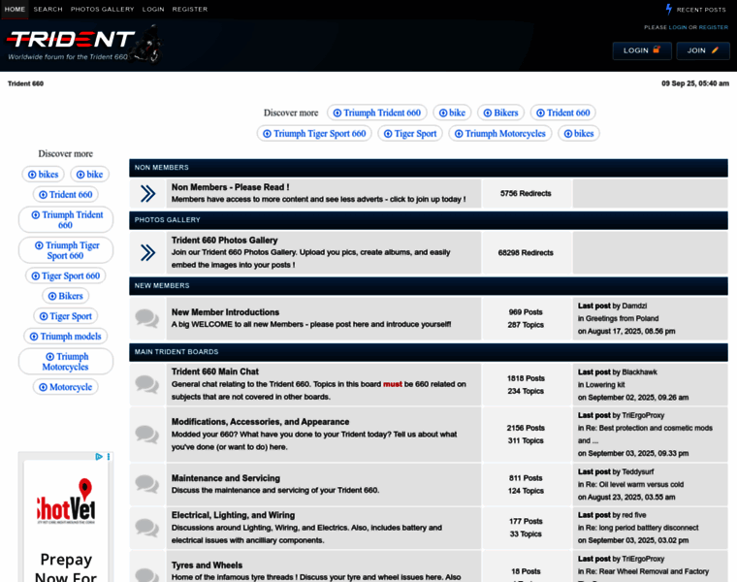Click the sidebar 'Trident 660' chip
737x582 pixels.
tap(65, 195)
